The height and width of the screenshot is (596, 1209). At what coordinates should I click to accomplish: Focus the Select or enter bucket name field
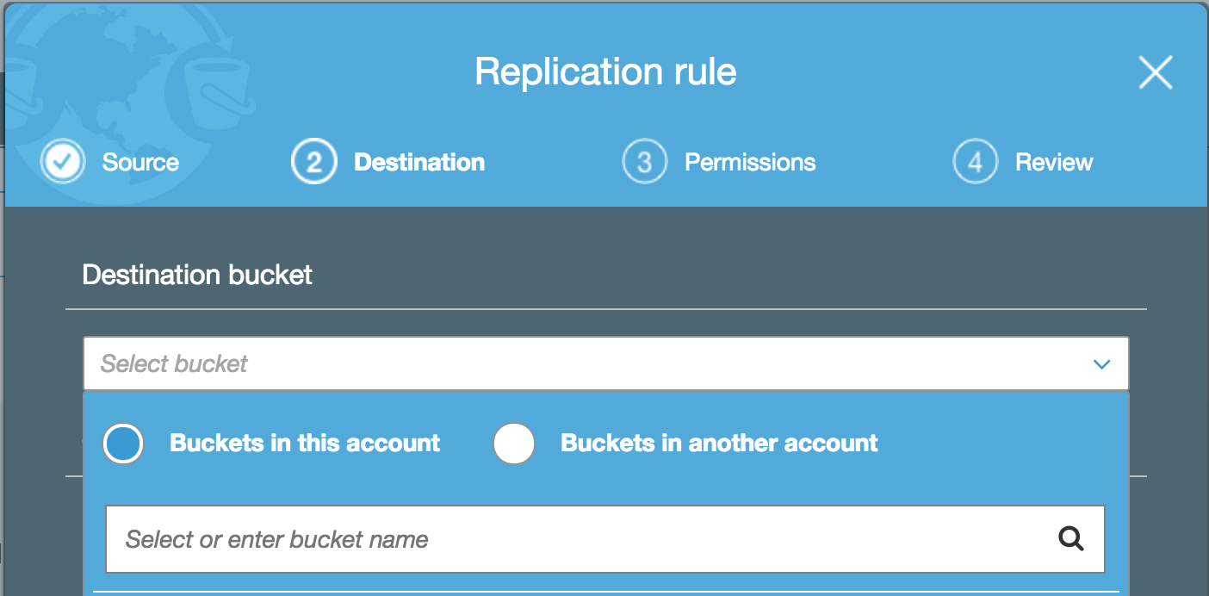(x=604, y=539)
